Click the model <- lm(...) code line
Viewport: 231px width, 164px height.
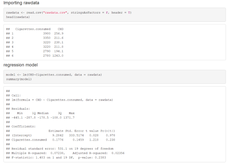click(54, 75)
